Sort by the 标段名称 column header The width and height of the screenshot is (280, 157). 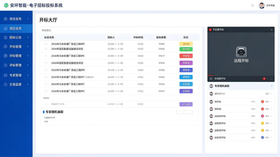tap(49, 37)
